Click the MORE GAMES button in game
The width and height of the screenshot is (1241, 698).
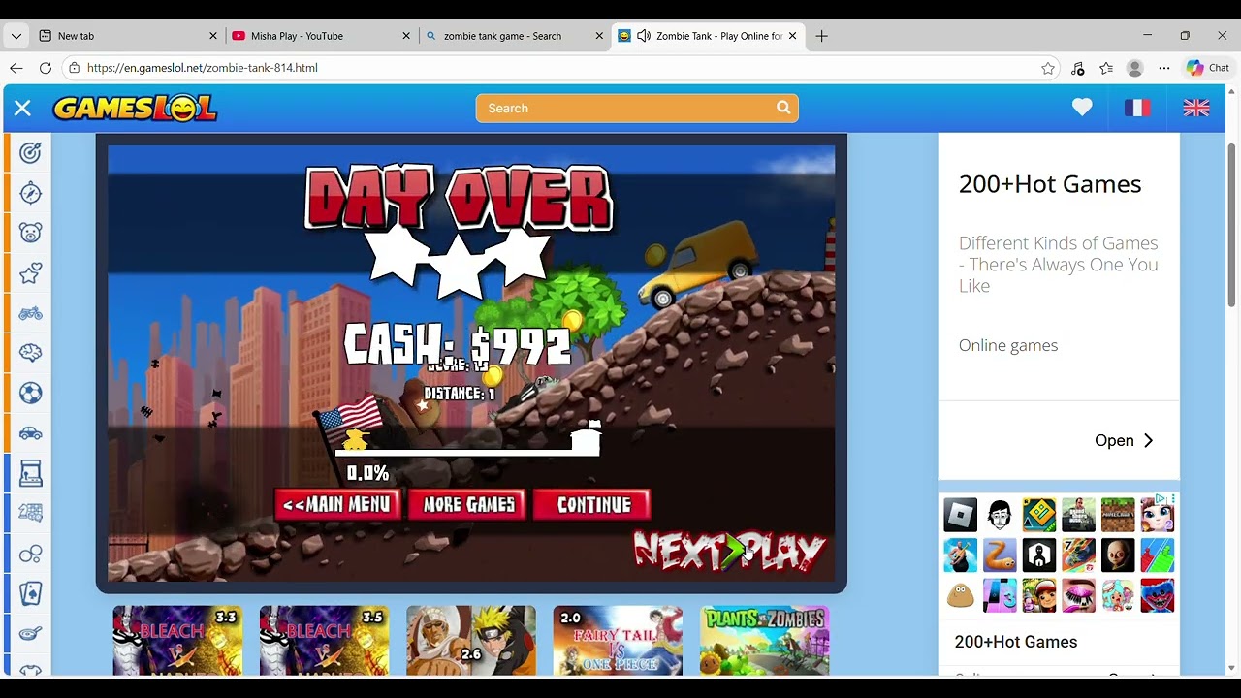coord(468,505)
